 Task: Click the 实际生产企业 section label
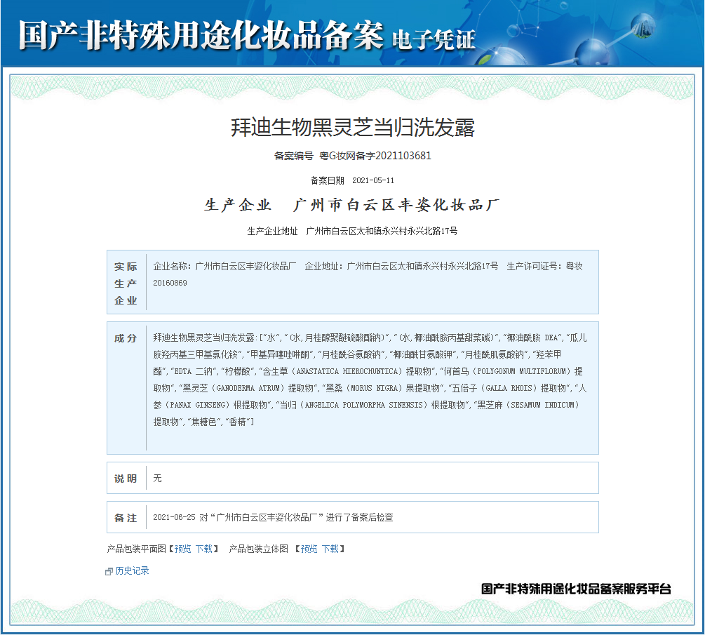(x=126, y=283)
